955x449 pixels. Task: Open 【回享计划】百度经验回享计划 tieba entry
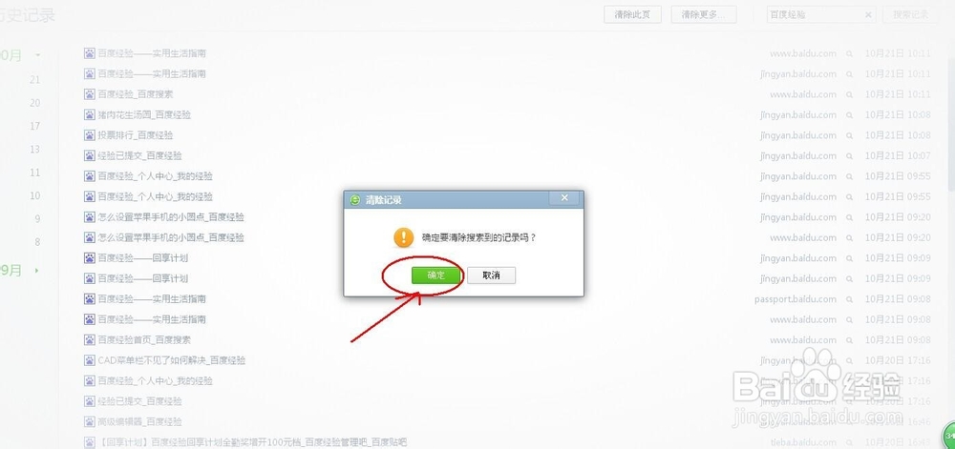[x=252, y=441]
